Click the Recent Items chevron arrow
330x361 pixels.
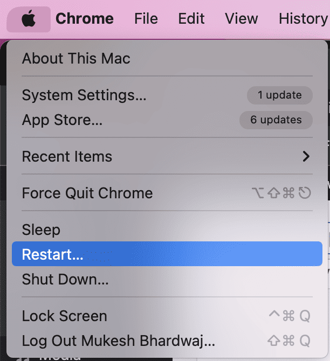(306, 157)
